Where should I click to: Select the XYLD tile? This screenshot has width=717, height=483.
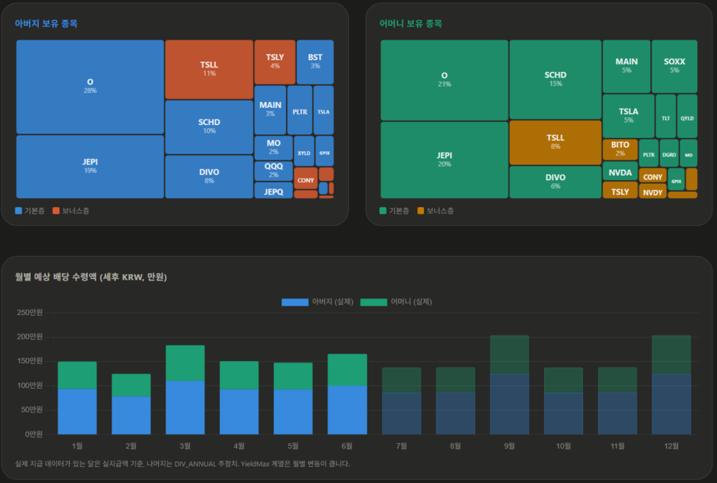[304, 151]
